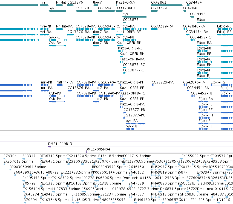Open protein Gyk-PA
The image size is (233, 204).
(55, 99)
